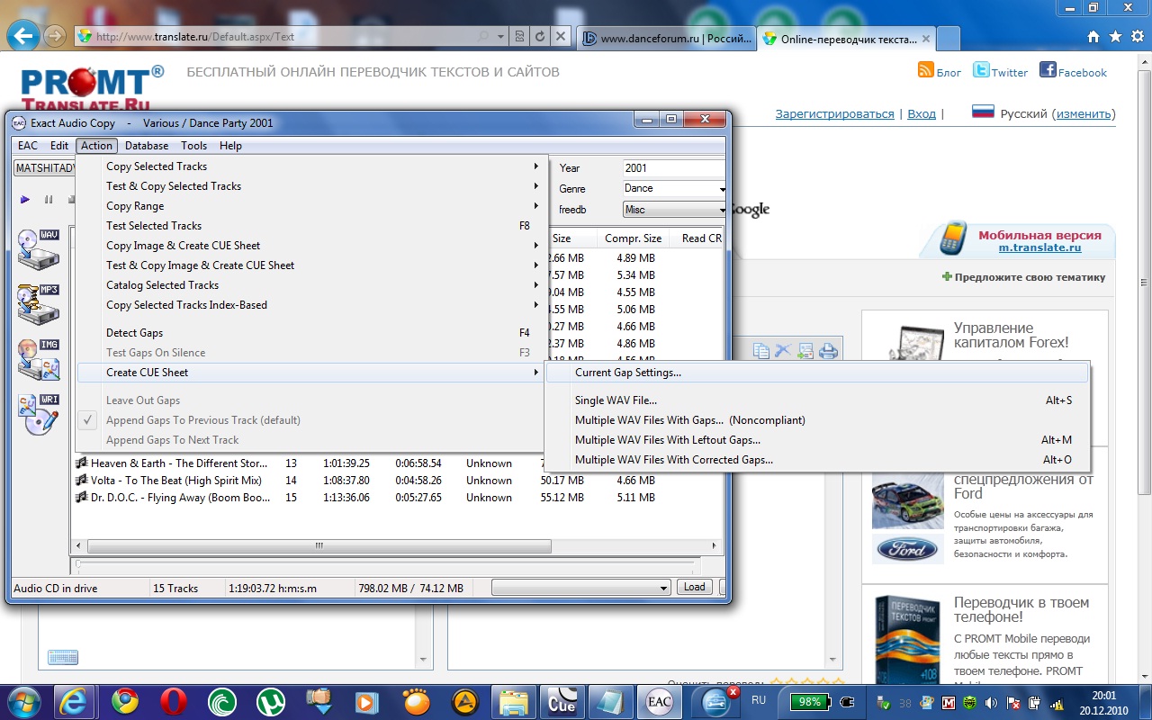Click the stop loading X icon

pos(561,37)
